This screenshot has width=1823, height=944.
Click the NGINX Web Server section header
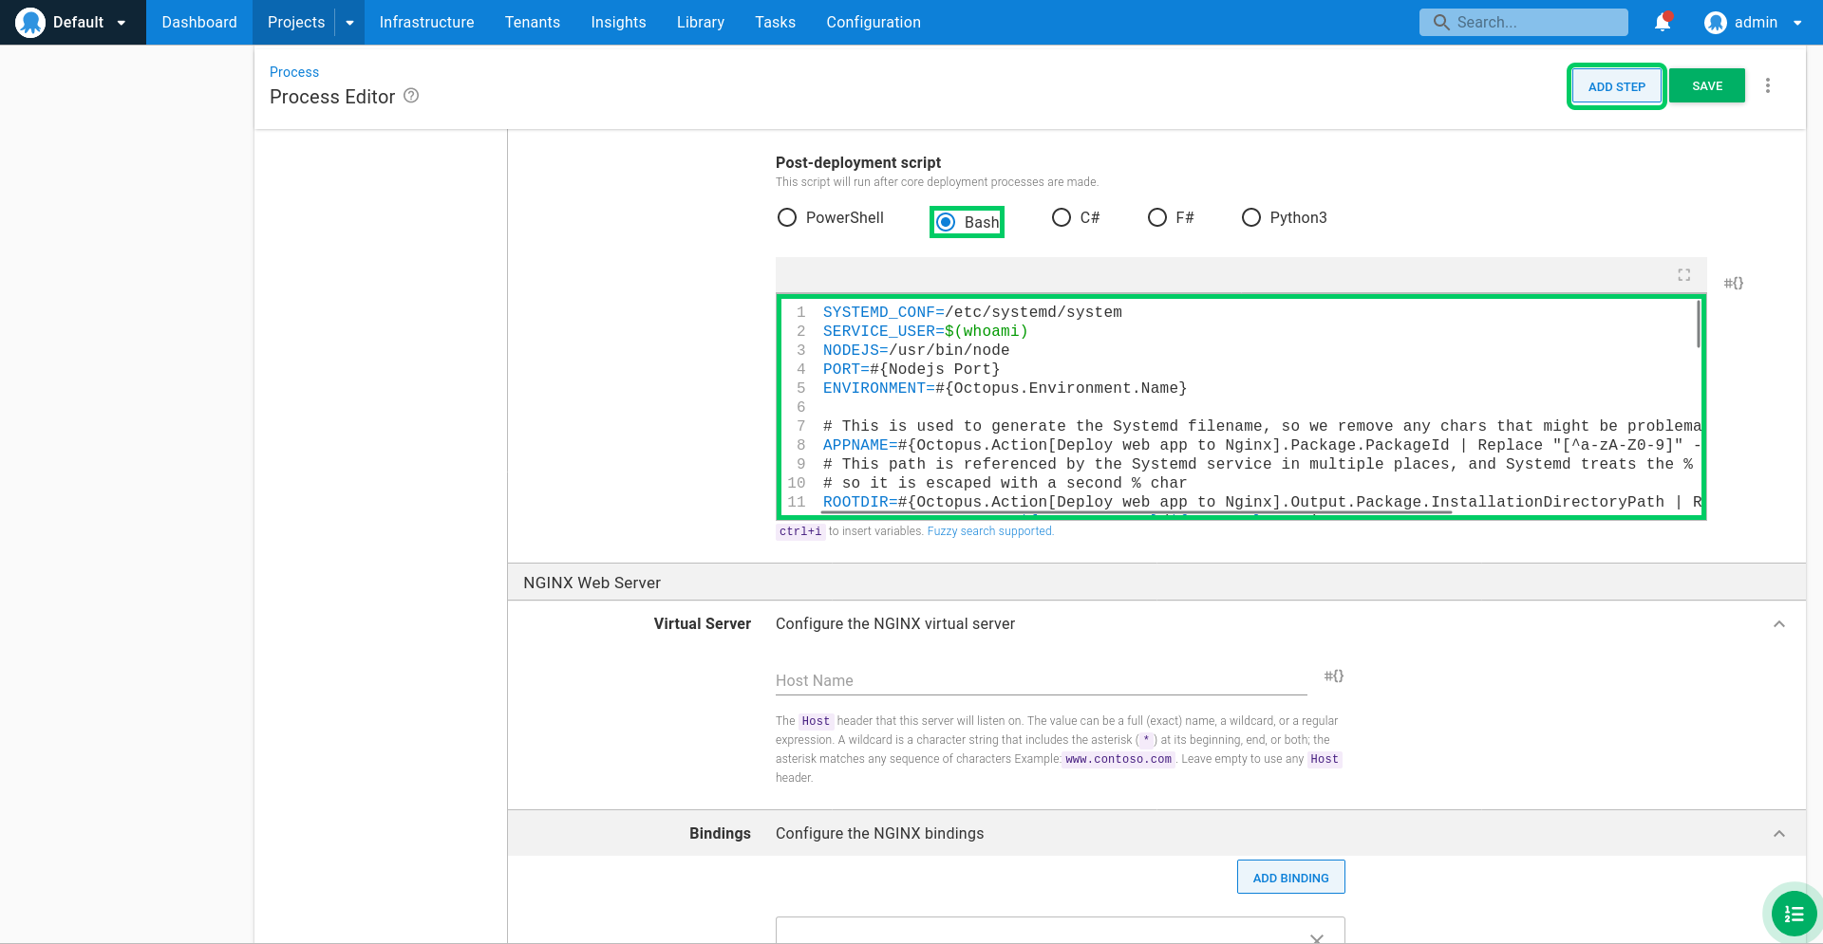[x=1156, y=583]
